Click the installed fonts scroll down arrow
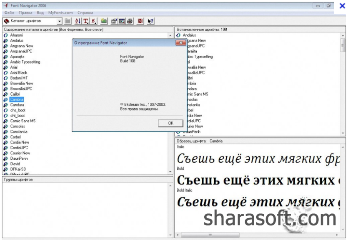This screenshot has height=240, width=348. click(343, 133)
